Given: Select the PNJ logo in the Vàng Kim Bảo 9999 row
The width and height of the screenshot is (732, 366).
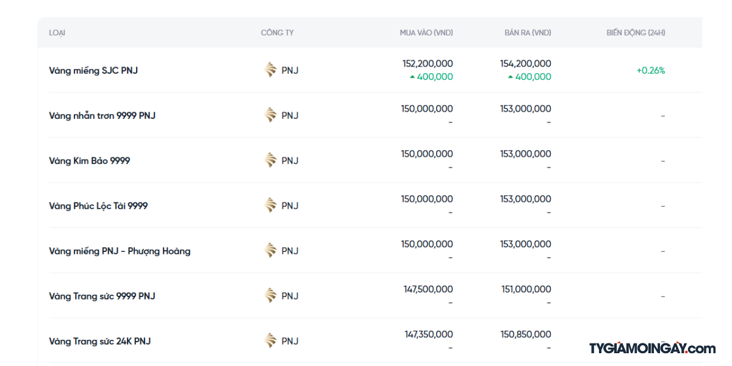Looking at the screenshot, I should pyautogui.click(x=270, y=160).
